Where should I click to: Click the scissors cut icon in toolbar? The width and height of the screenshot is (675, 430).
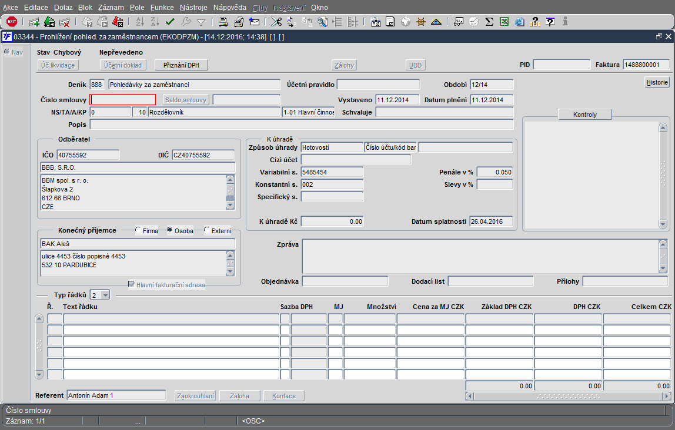276,22
